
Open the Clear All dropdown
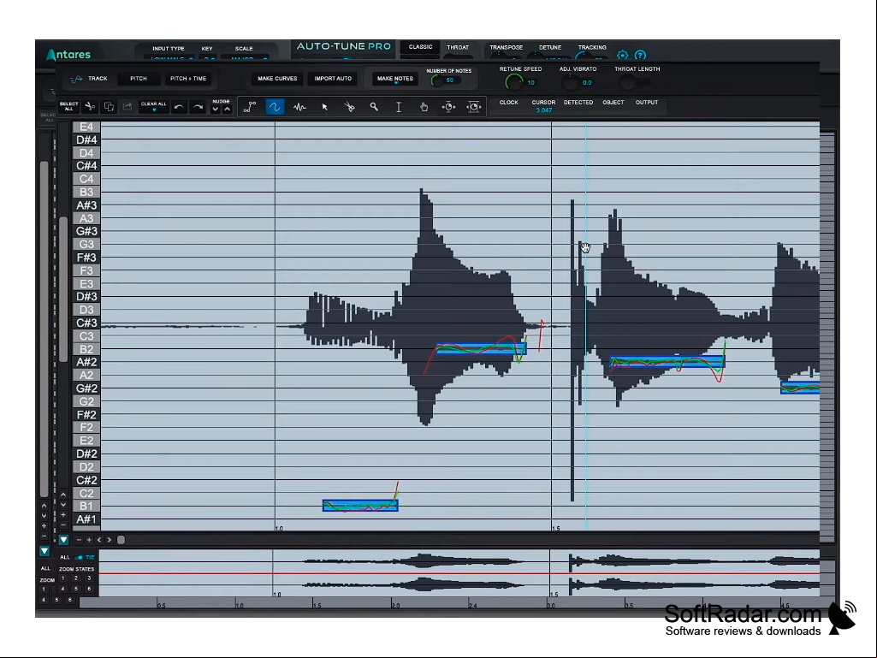click(x=154, y=106)
